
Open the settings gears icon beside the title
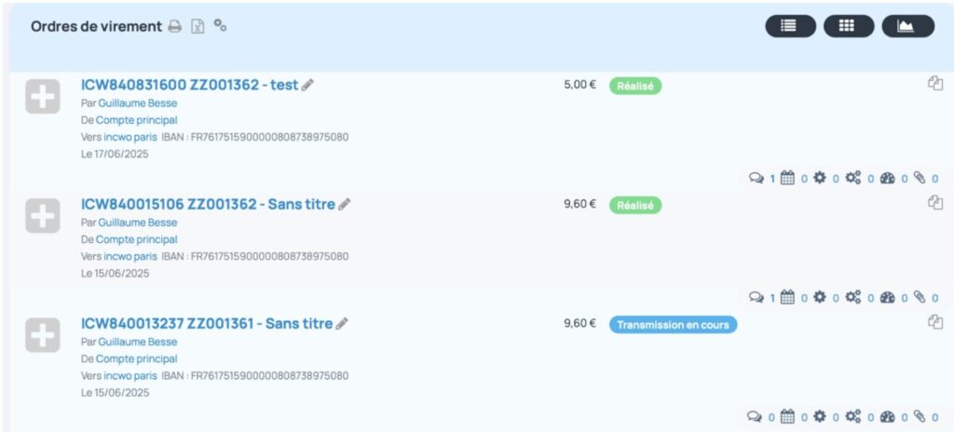[x=221, y=26]
